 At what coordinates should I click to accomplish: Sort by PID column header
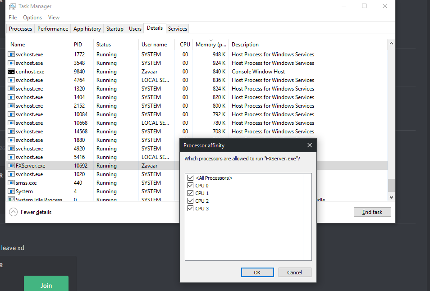coord(82,45)
